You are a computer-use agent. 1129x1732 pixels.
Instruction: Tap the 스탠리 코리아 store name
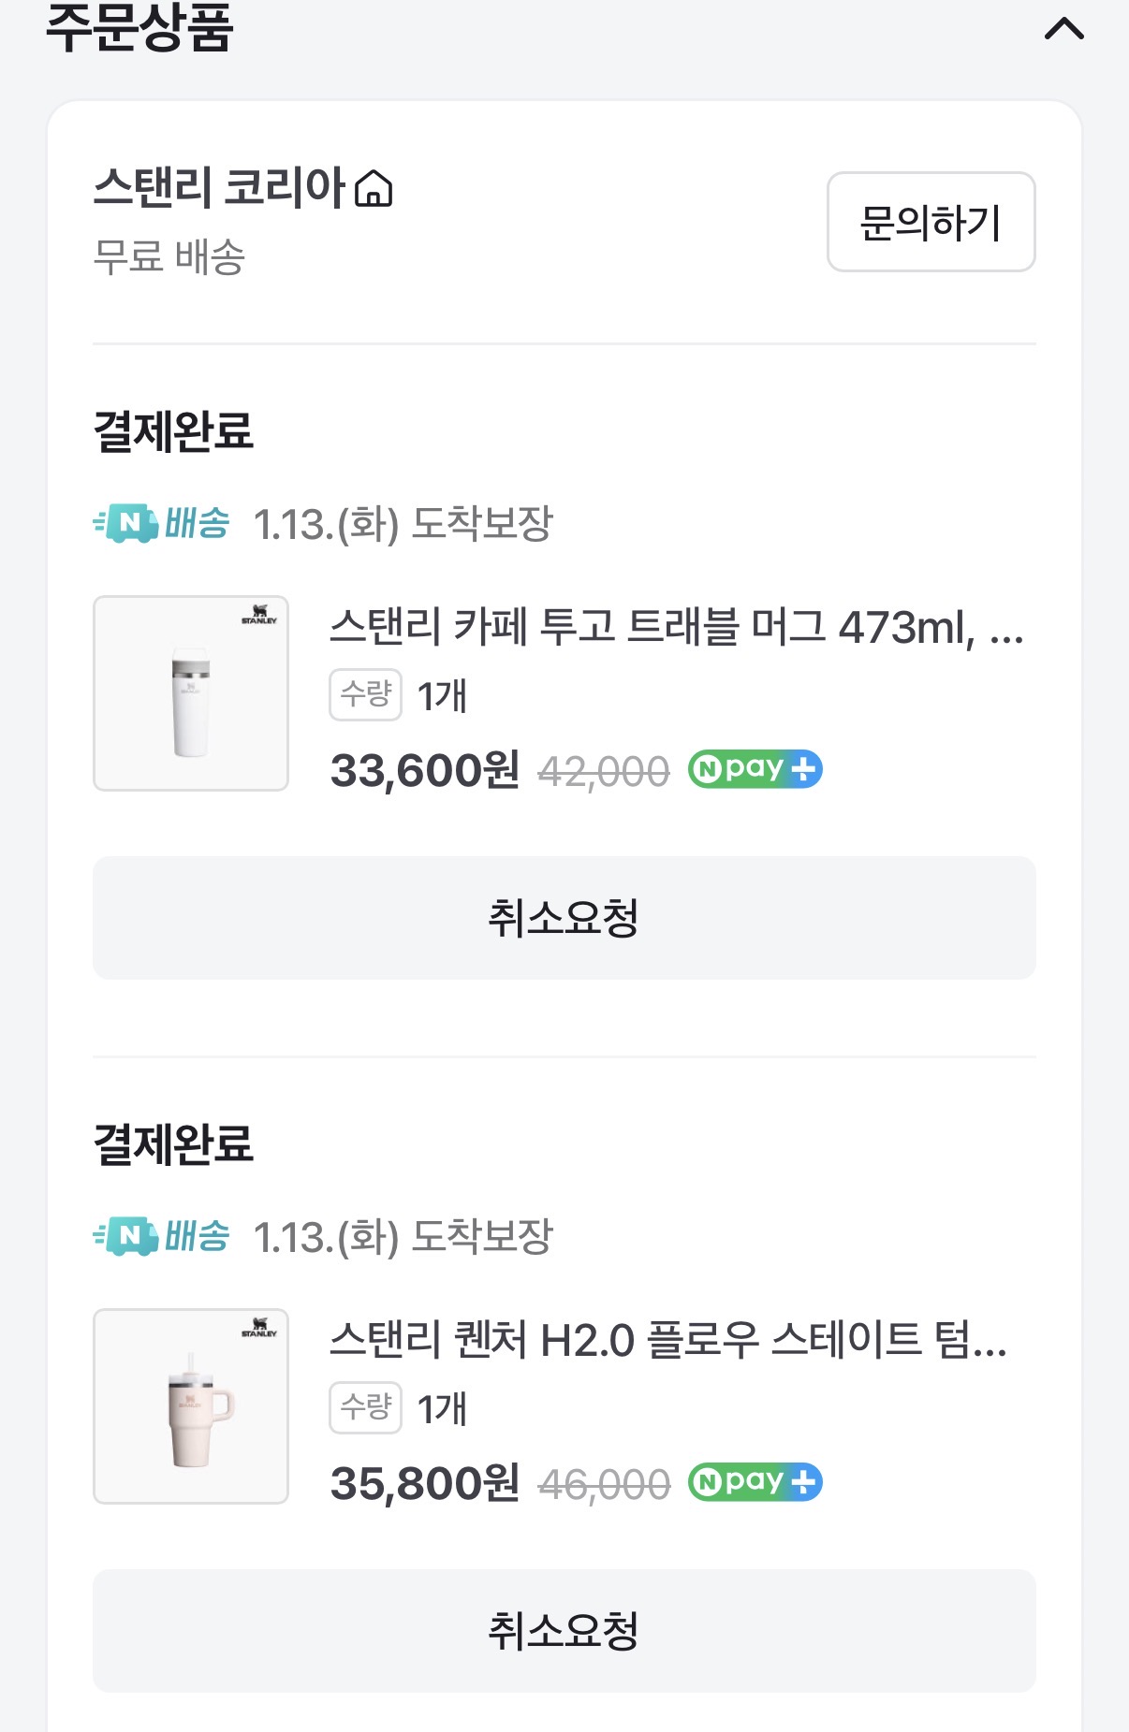click(219, 187)
